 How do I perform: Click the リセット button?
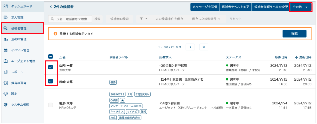click(x=235, y=19)
